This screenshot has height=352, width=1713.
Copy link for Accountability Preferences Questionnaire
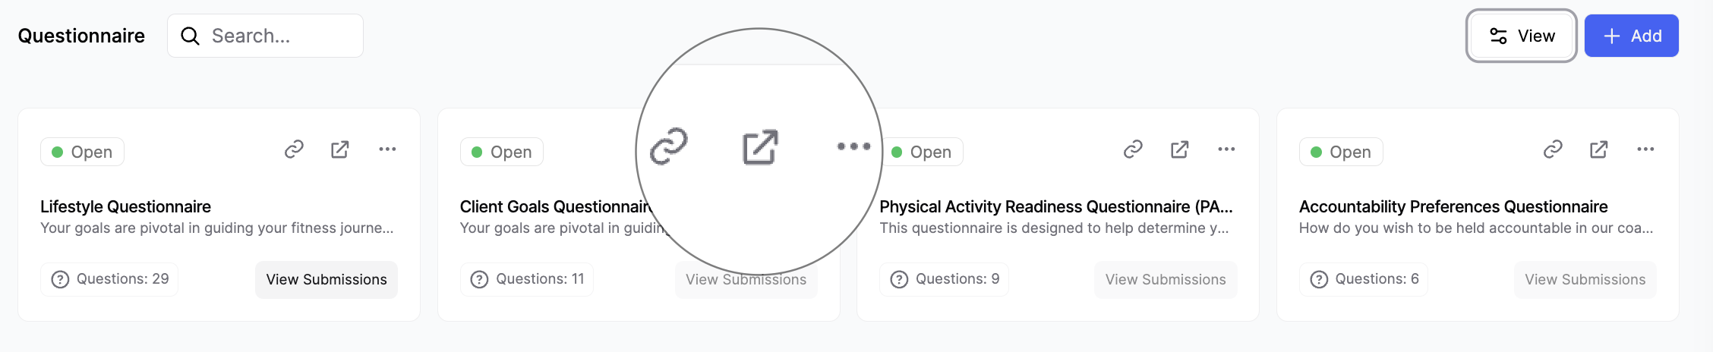[x=1553, y=149]
